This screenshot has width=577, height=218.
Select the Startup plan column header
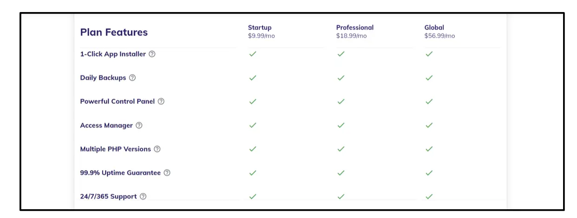point(260,27)
